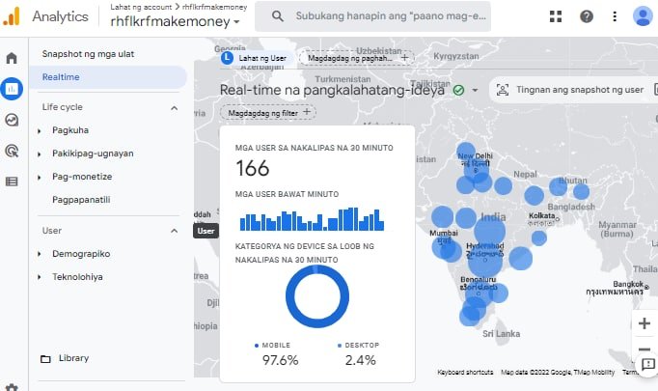Click the Magdagdag ng filter button

269,112
